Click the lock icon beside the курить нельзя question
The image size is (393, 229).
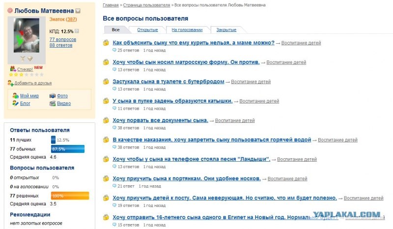pos(106,43)
